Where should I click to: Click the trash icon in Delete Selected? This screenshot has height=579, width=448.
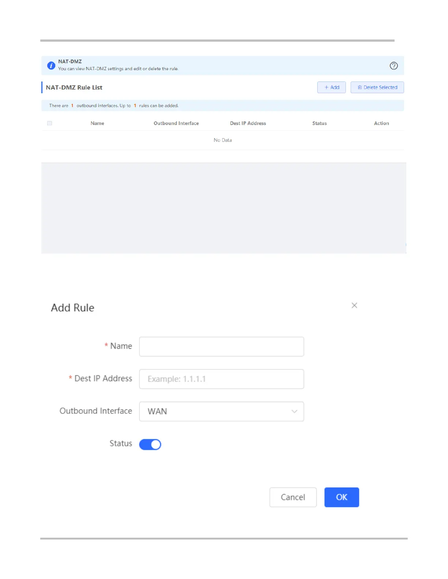[x=360, y=87]
